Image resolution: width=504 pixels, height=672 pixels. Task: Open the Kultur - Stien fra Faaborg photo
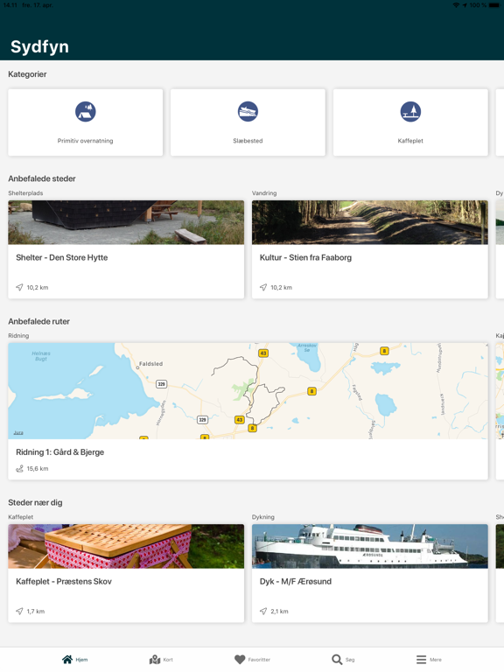370,222
